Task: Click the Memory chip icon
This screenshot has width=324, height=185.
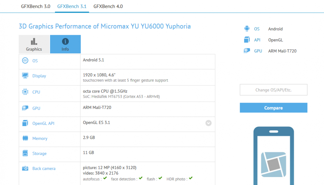Action: (x=25, y=138)
